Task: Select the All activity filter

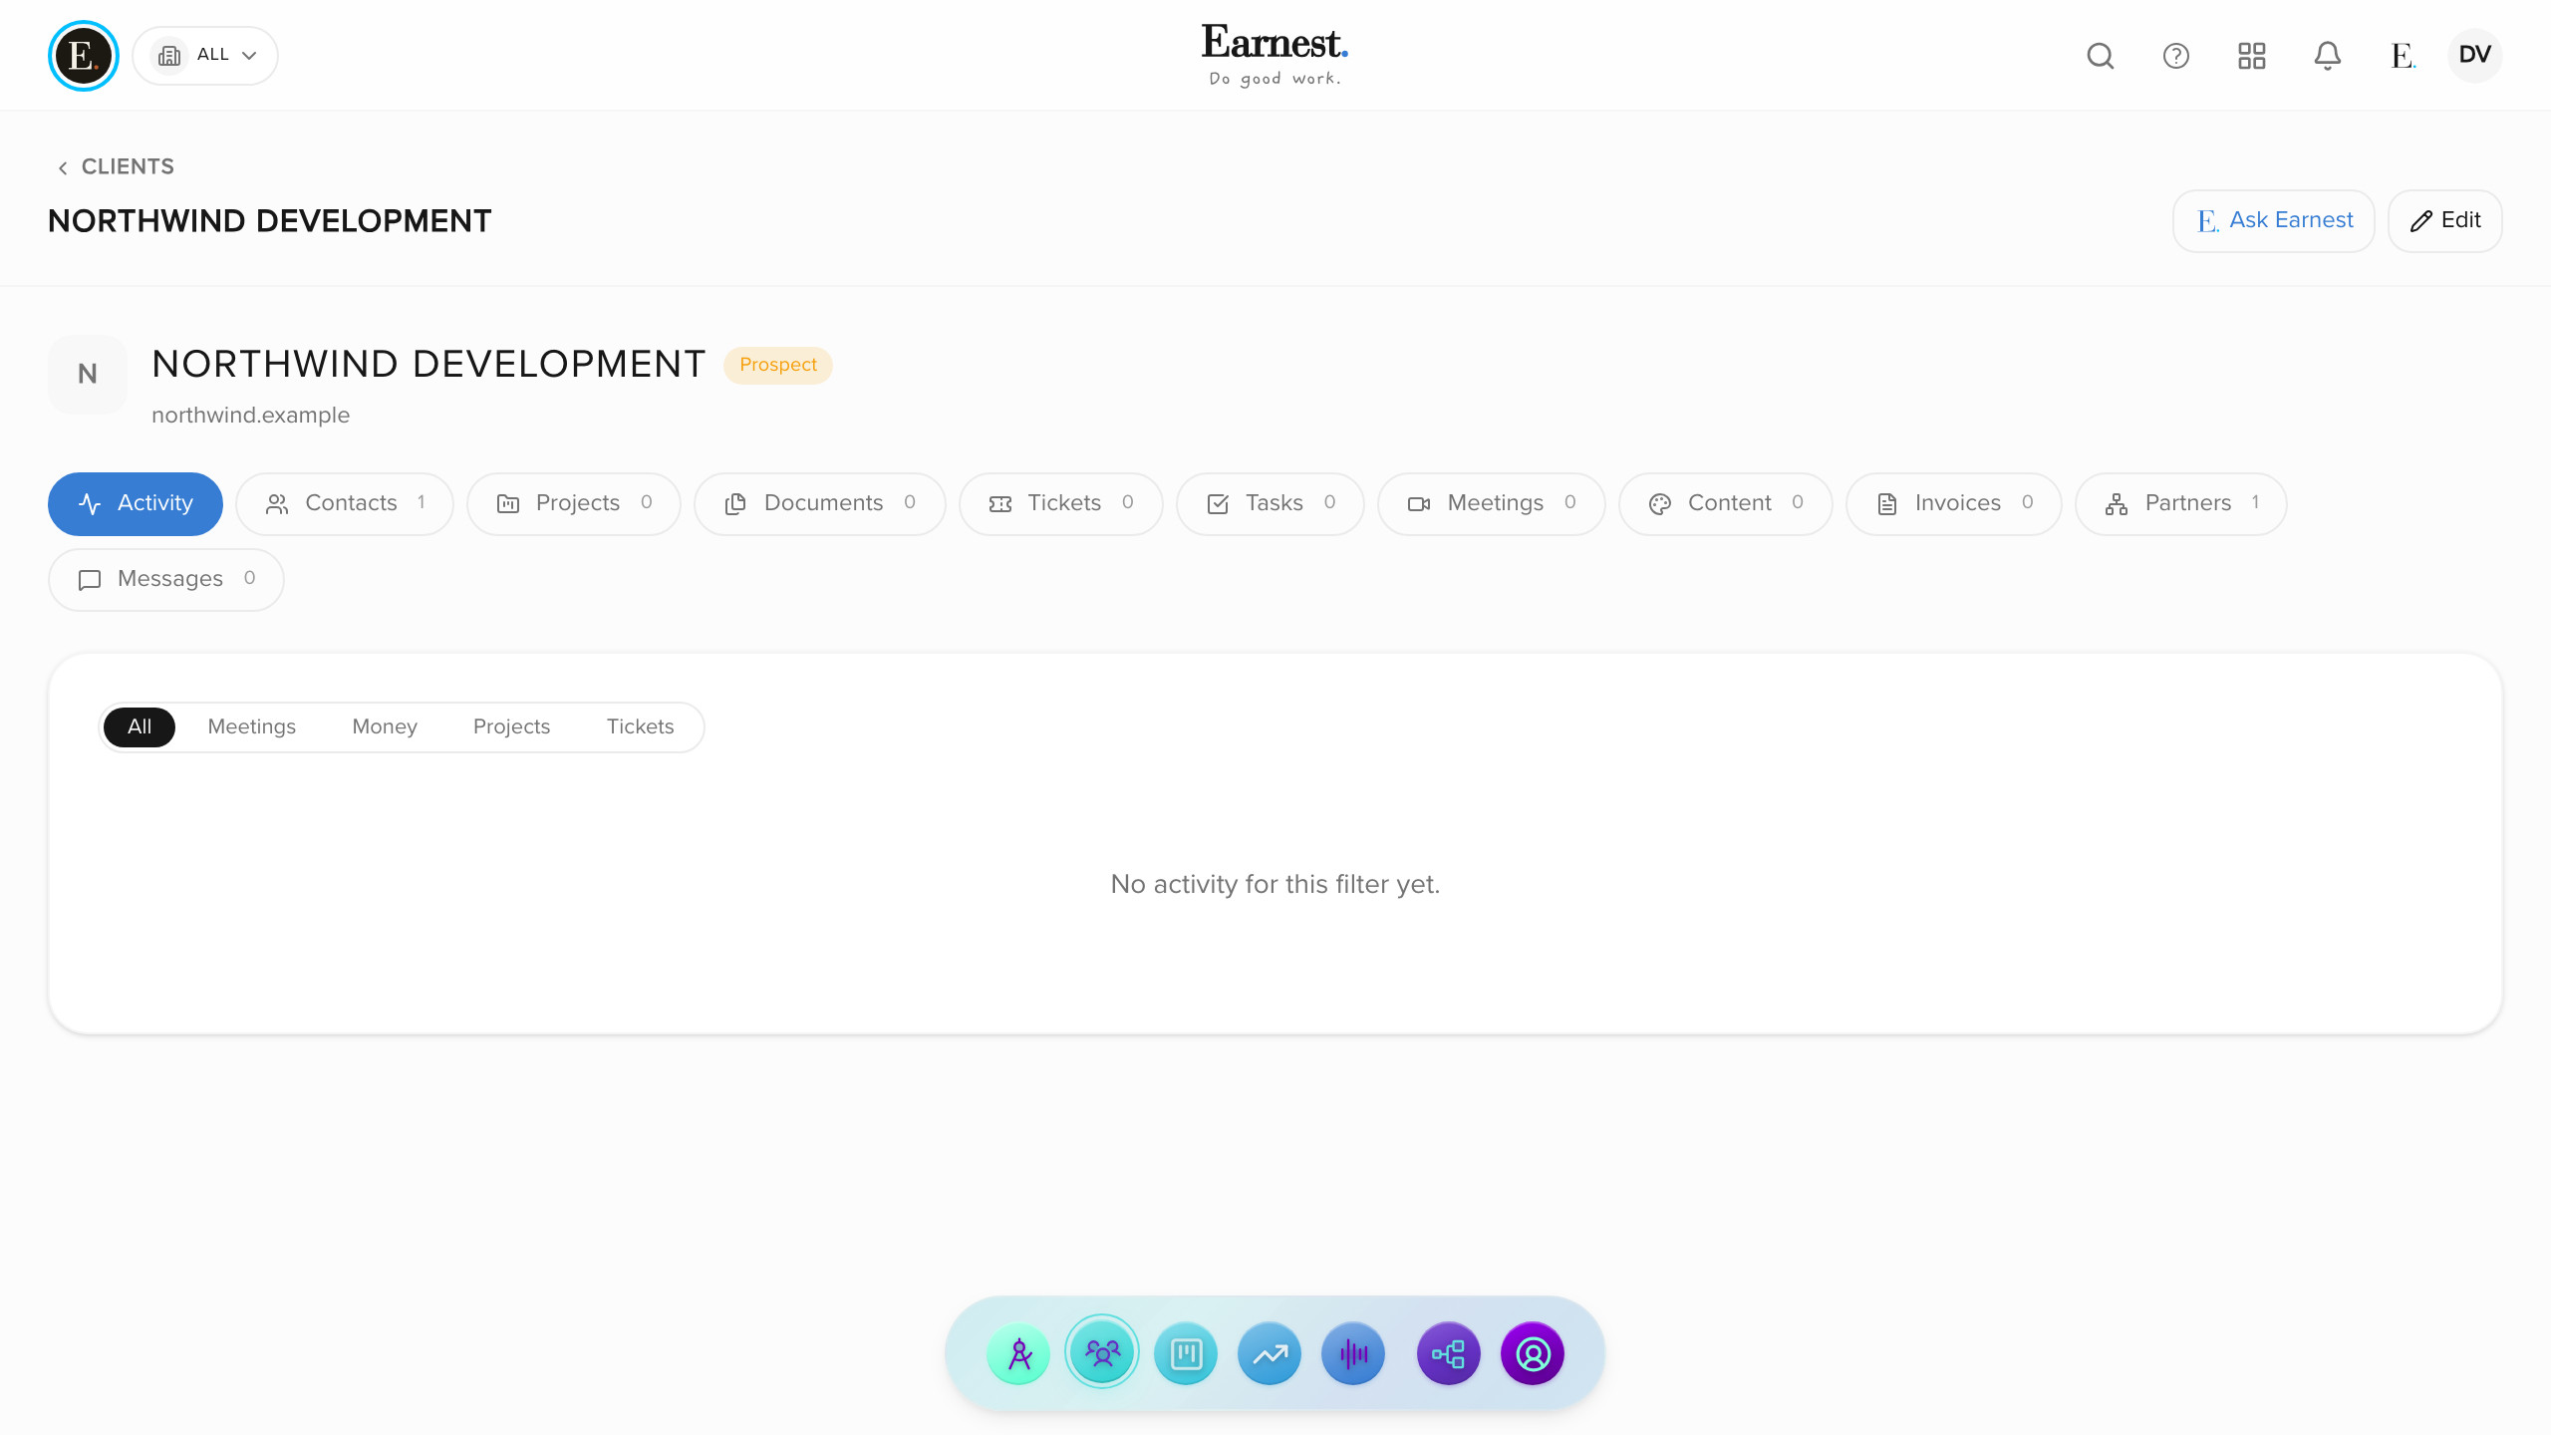Action: tap(140, 727)
